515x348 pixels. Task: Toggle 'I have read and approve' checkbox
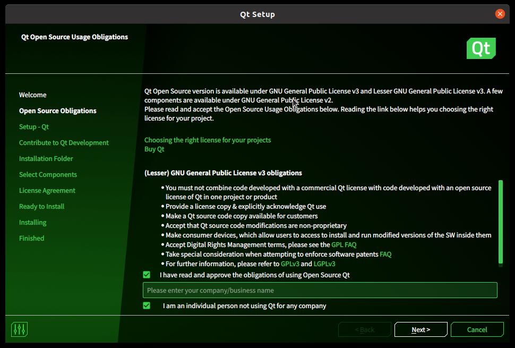point(147,275)
